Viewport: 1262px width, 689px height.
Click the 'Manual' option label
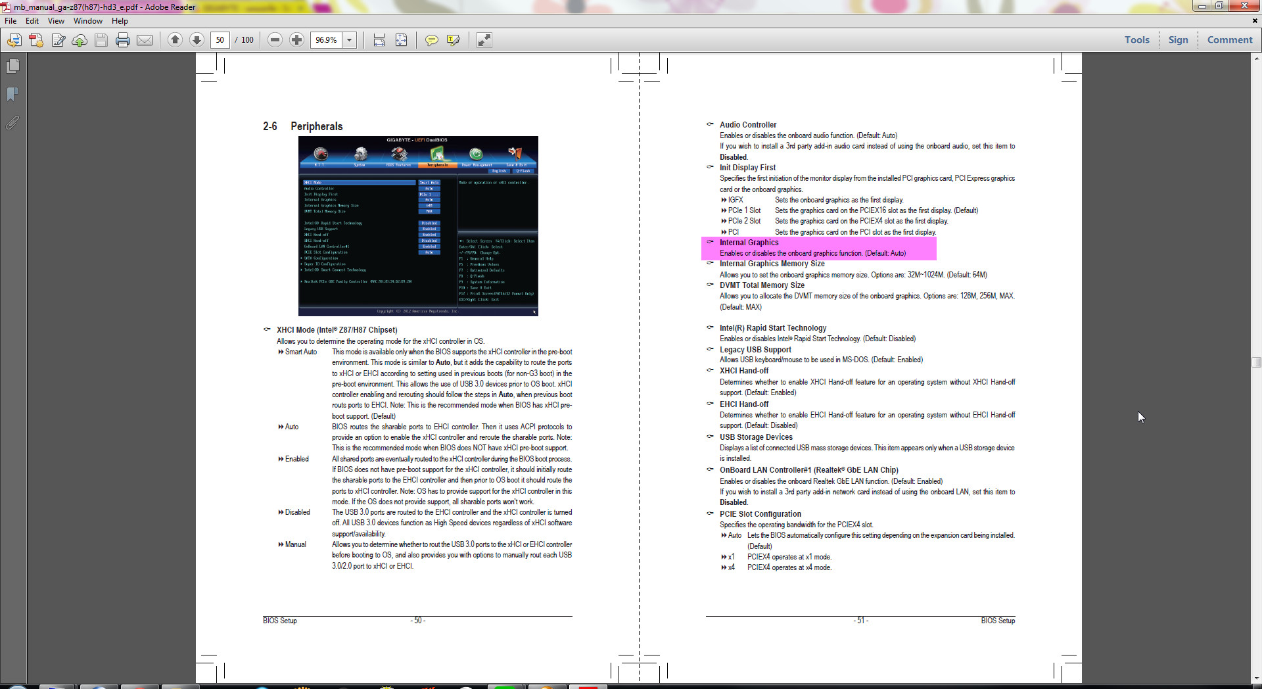point(295,544)
